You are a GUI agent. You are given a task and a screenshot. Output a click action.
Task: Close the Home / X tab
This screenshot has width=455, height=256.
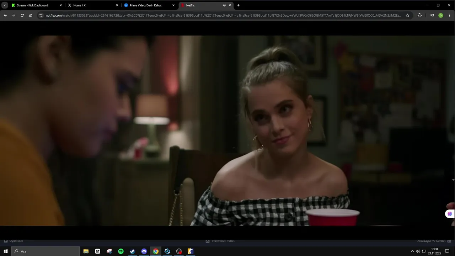click(x=117, y=5)
